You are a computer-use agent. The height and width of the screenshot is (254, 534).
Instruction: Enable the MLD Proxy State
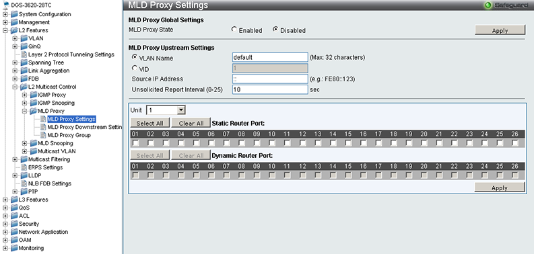click(234, 30)
